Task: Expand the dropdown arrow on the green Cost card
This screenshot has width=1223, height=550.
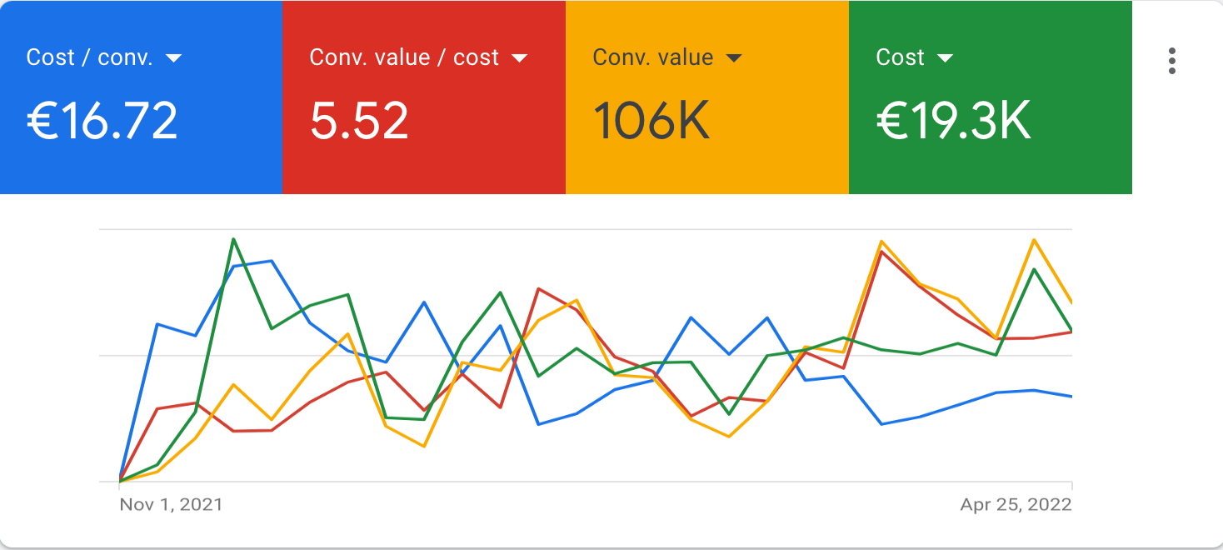Action: click(945, 58)
